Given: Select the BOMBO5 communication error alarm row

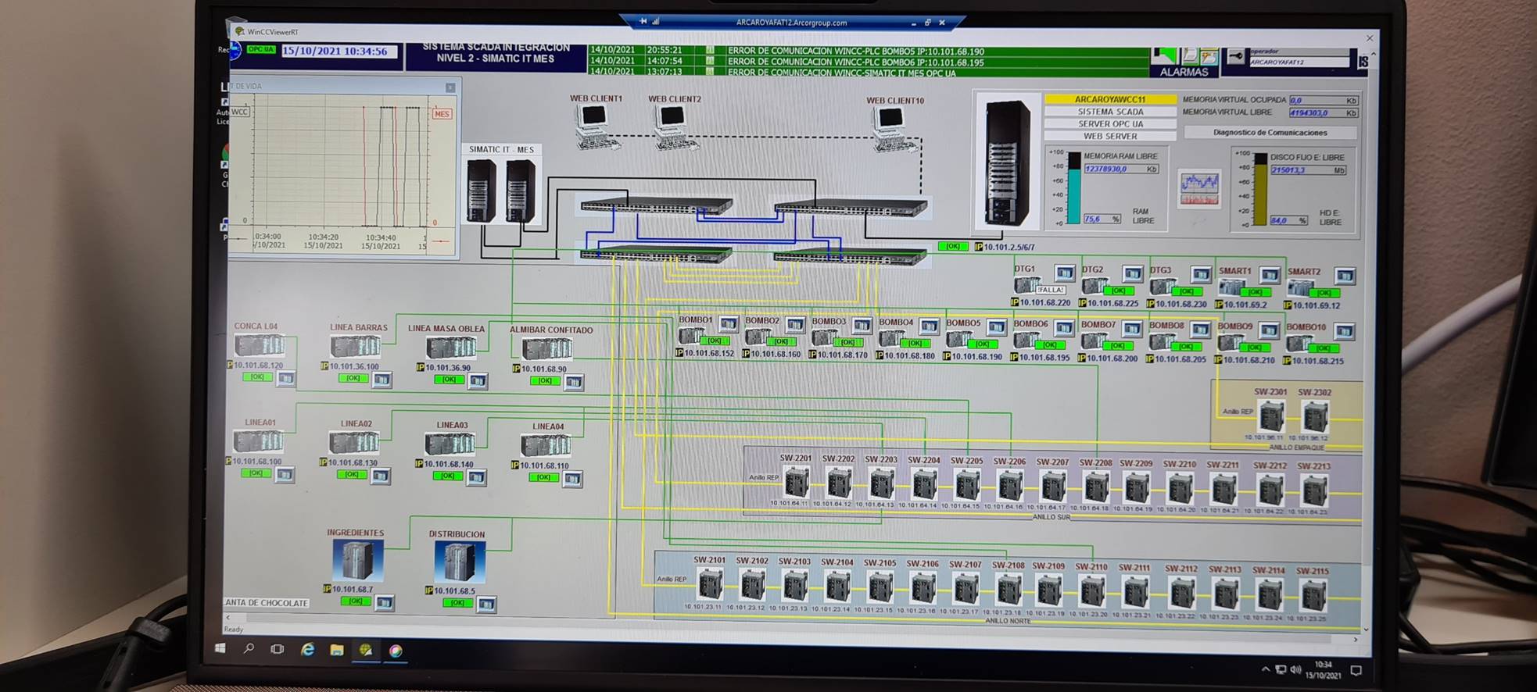Looking at the screenshot, I should pyautogui.click(x=868, y=51).
